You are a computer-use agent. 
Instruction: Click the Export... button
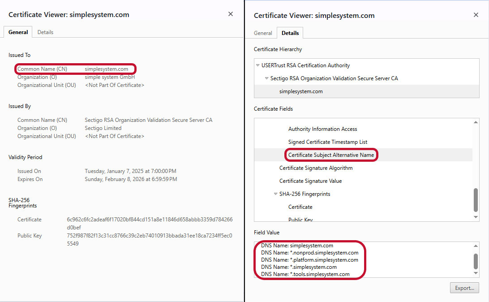pos(464,288)
